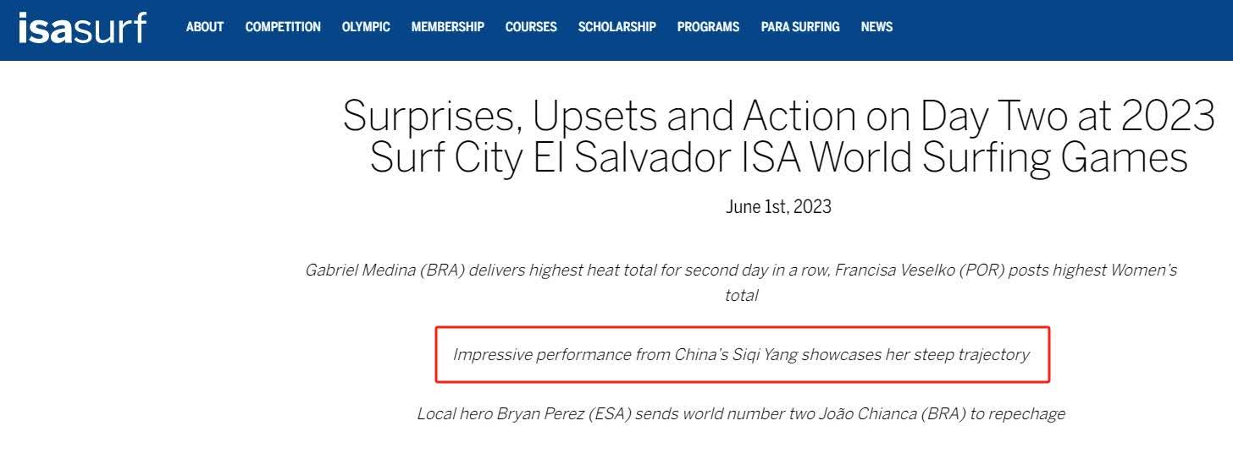Select Membership in the navigation bar
Viewport: 1233px width, 459px height.
(448, 27)
